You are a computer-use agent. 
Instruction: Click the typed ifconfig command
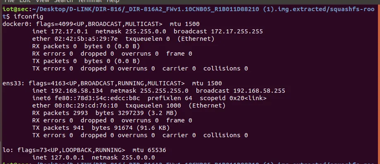(29, 16)
